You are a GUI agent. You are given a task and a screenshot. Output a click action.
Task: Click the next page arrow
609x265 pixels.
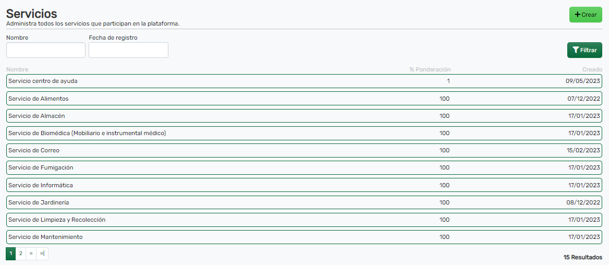click(31, 254)
